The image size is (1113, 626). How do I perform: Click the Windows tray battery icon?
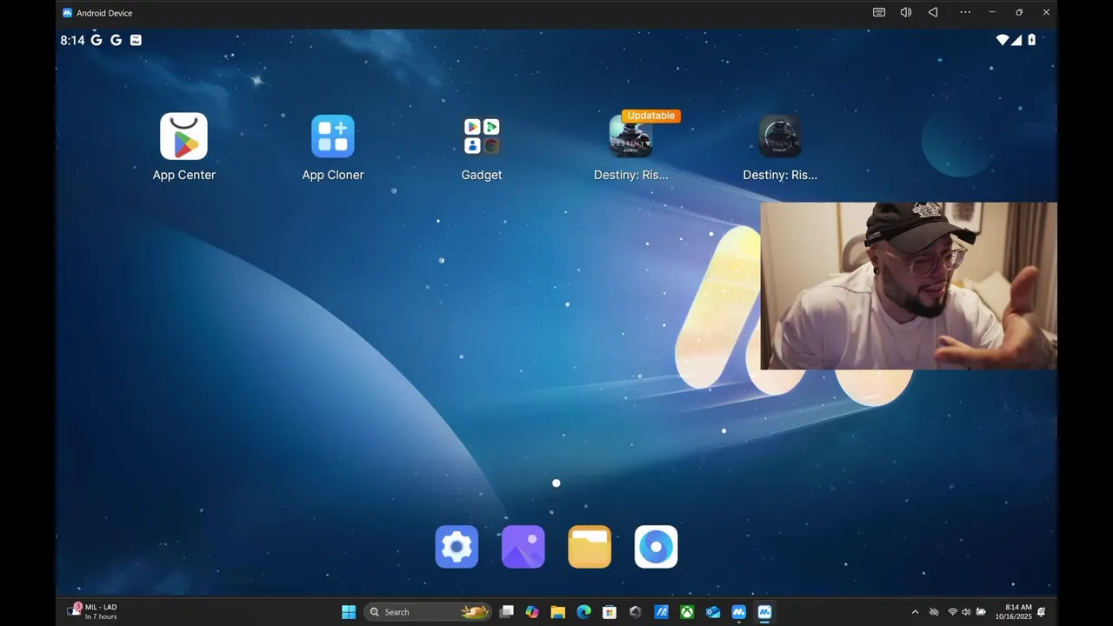click(x=981, y=612)
